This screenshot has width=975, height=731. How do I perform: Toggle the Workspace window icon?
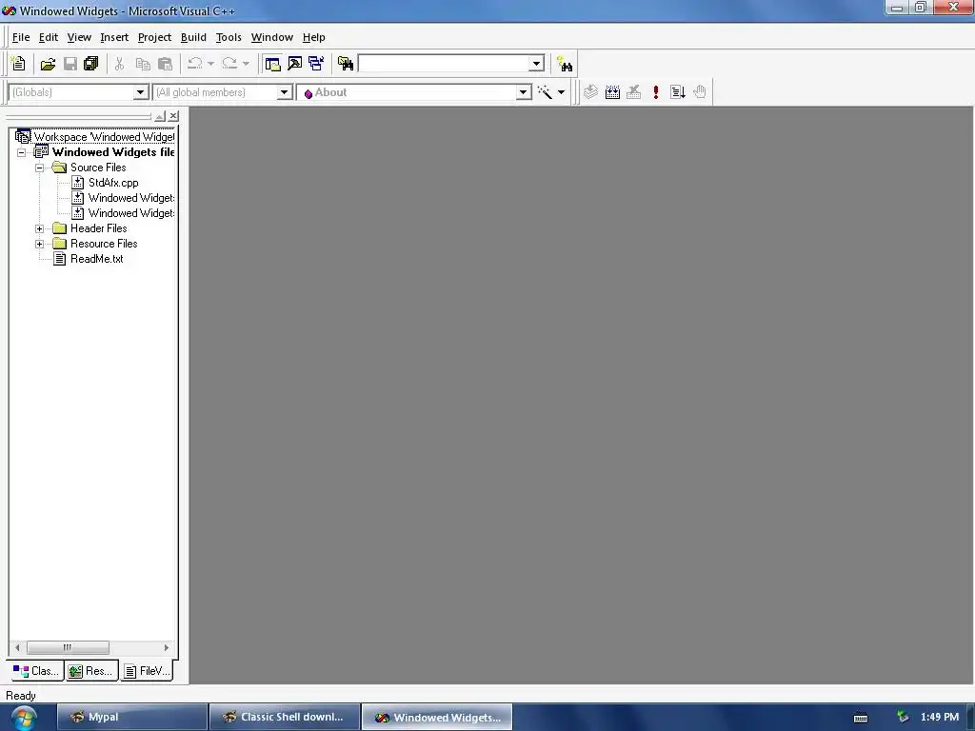[272, 64]
